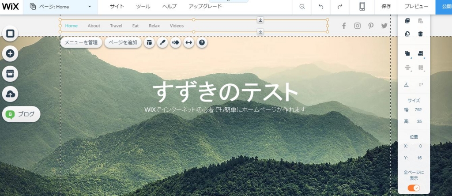Screen dimensions: 452x196
Task: Select the Travel menu item
Action: [116, 26]
